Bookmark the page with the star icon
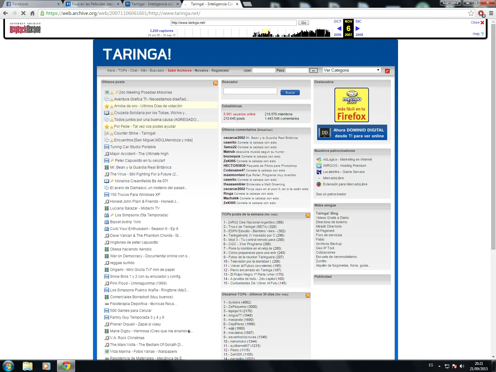The height and width of the screenshot is (372, 496). coord(471,13)
